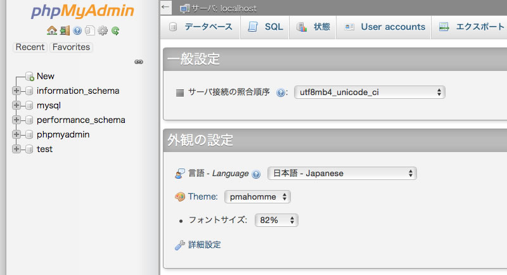
Task: Expand the information_schema database tree
Action: point(16,91)
